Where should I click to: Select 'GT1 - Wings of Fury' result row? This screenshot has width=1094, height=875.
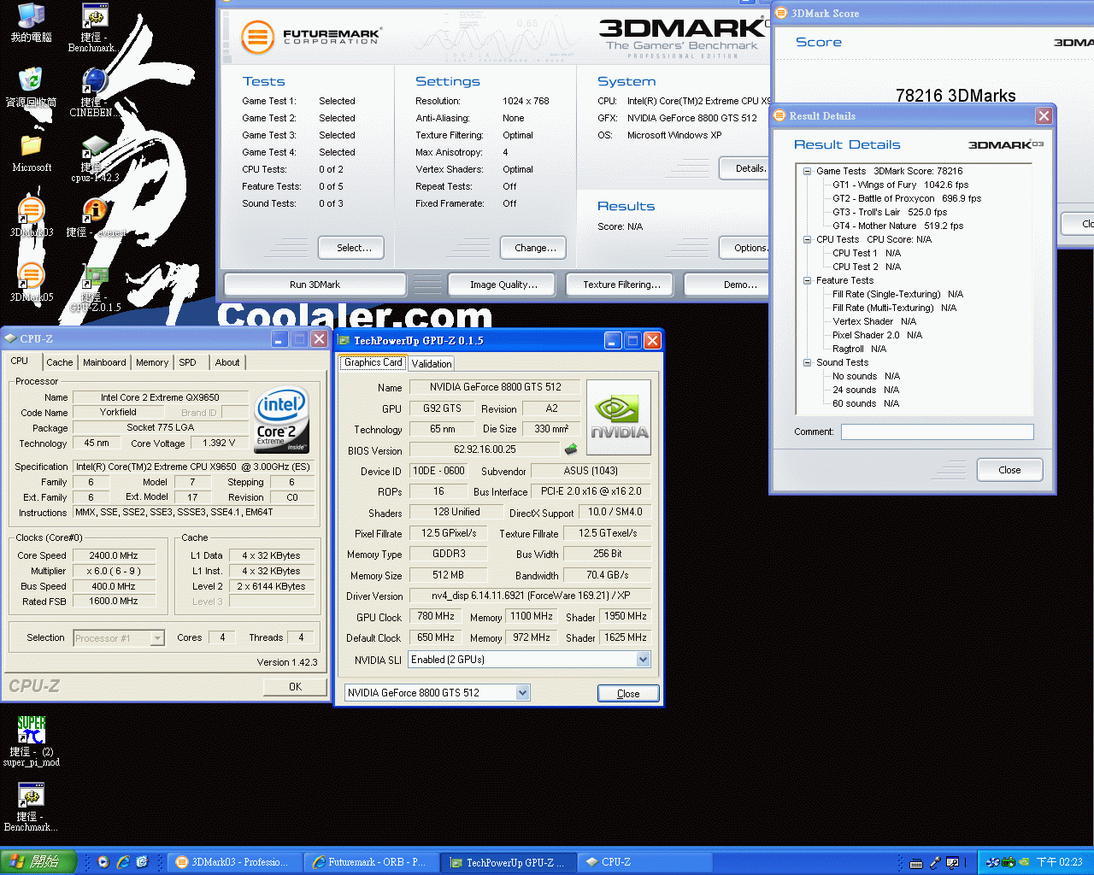tap(900, 185)
